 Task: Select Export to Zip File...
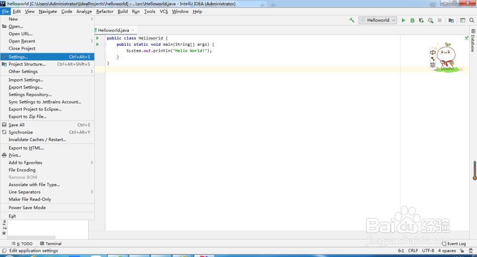coord(47,116)
